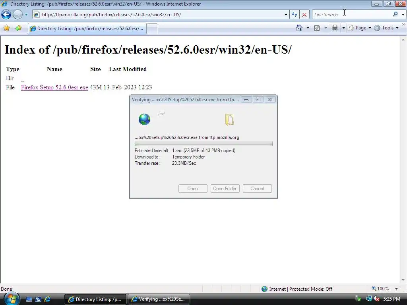This screenshot has width=407, height=305.
Task: Expand the feeds dropdown arrow
Action: 326,28
